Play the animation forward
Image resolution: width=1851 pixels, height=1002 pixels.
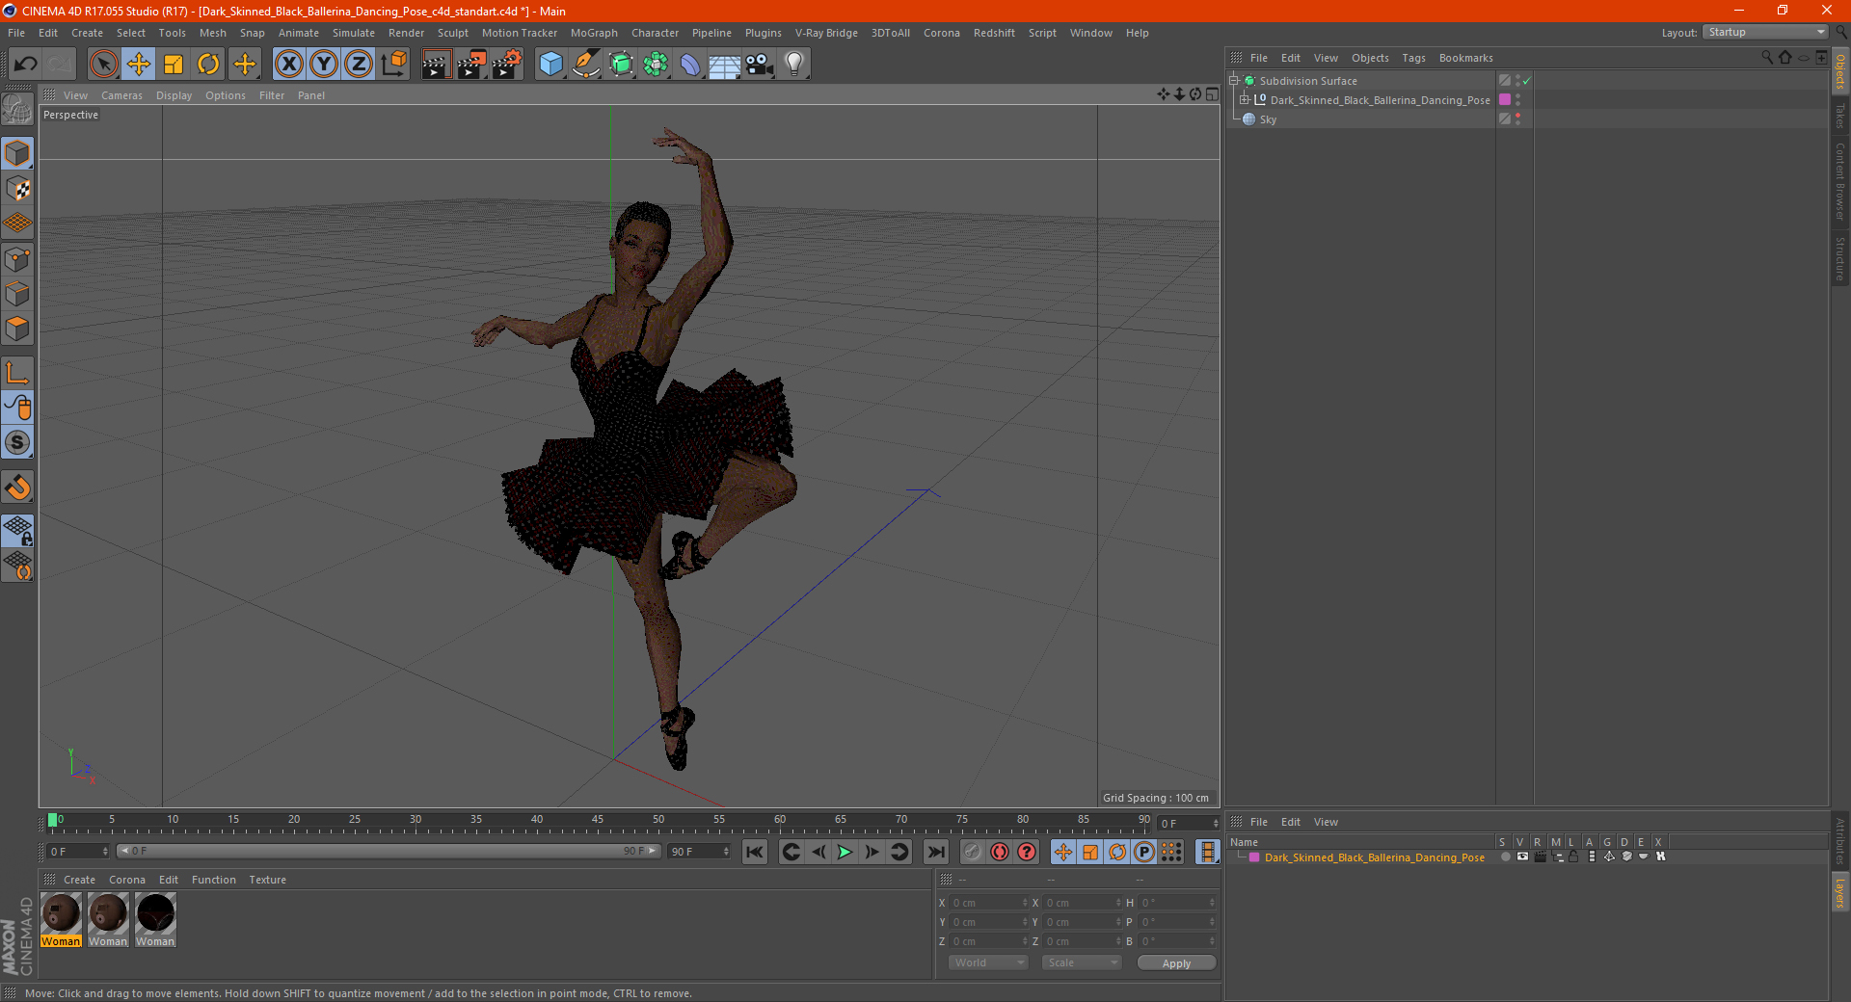pyautogui.click(x=845, y=852)
